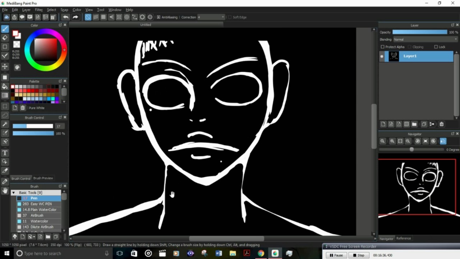Screen dimensions: 460x259
Task: Float the Navigator panel using its pop-out icon
Action: [x=452, y=134]
